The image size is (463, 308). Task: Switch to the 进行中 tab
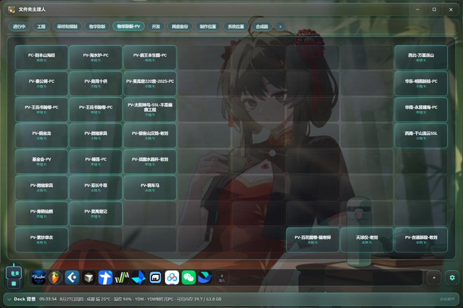(x=19, y=27)
